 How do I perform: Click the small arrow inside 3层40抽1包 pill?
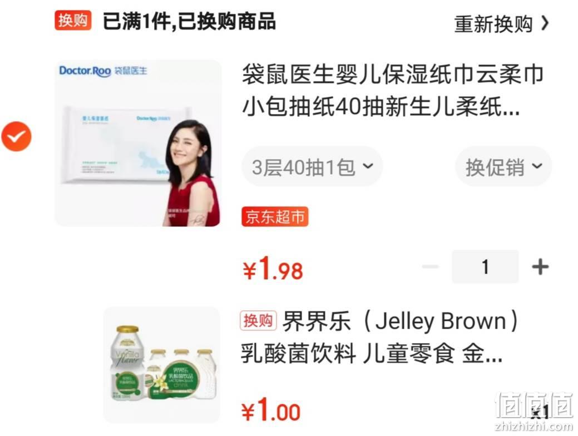click(368, 166)
